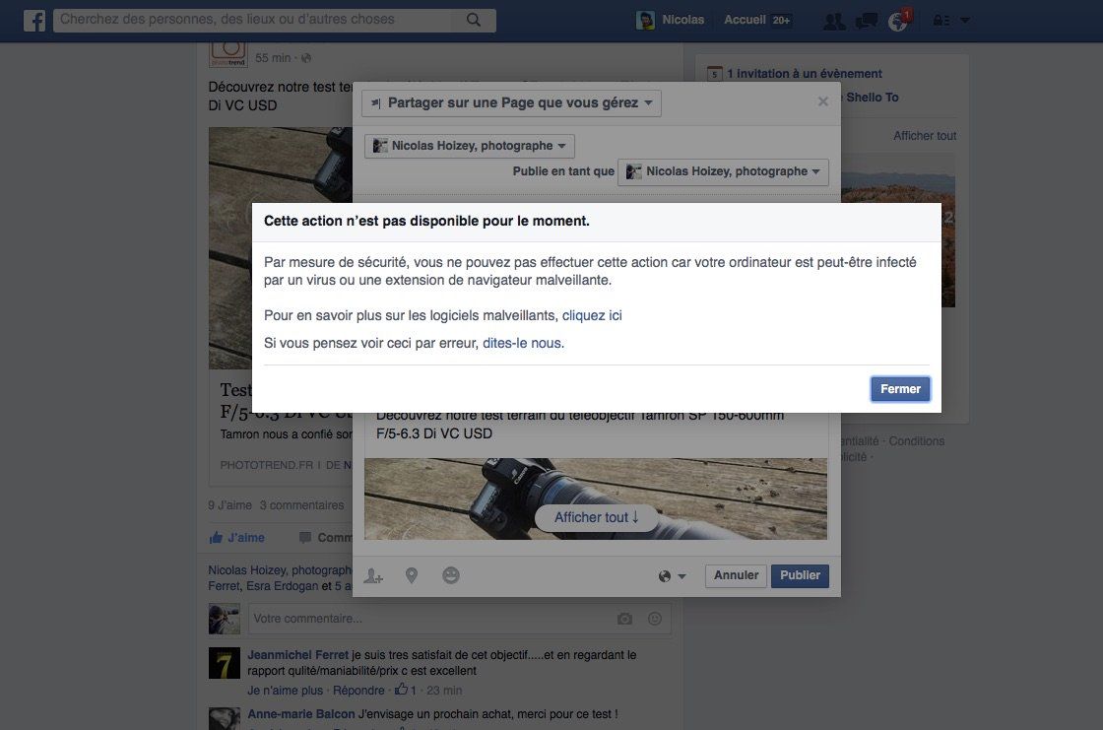Click the add location pin icon
This screenshot has height=730, width=1103.
point(412,576)
